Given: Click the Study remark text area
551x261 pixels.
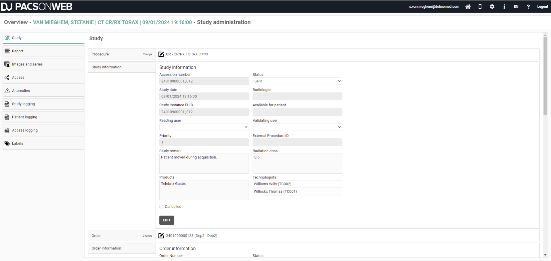Looking at the screenshot, I should (x=204, y=164).
